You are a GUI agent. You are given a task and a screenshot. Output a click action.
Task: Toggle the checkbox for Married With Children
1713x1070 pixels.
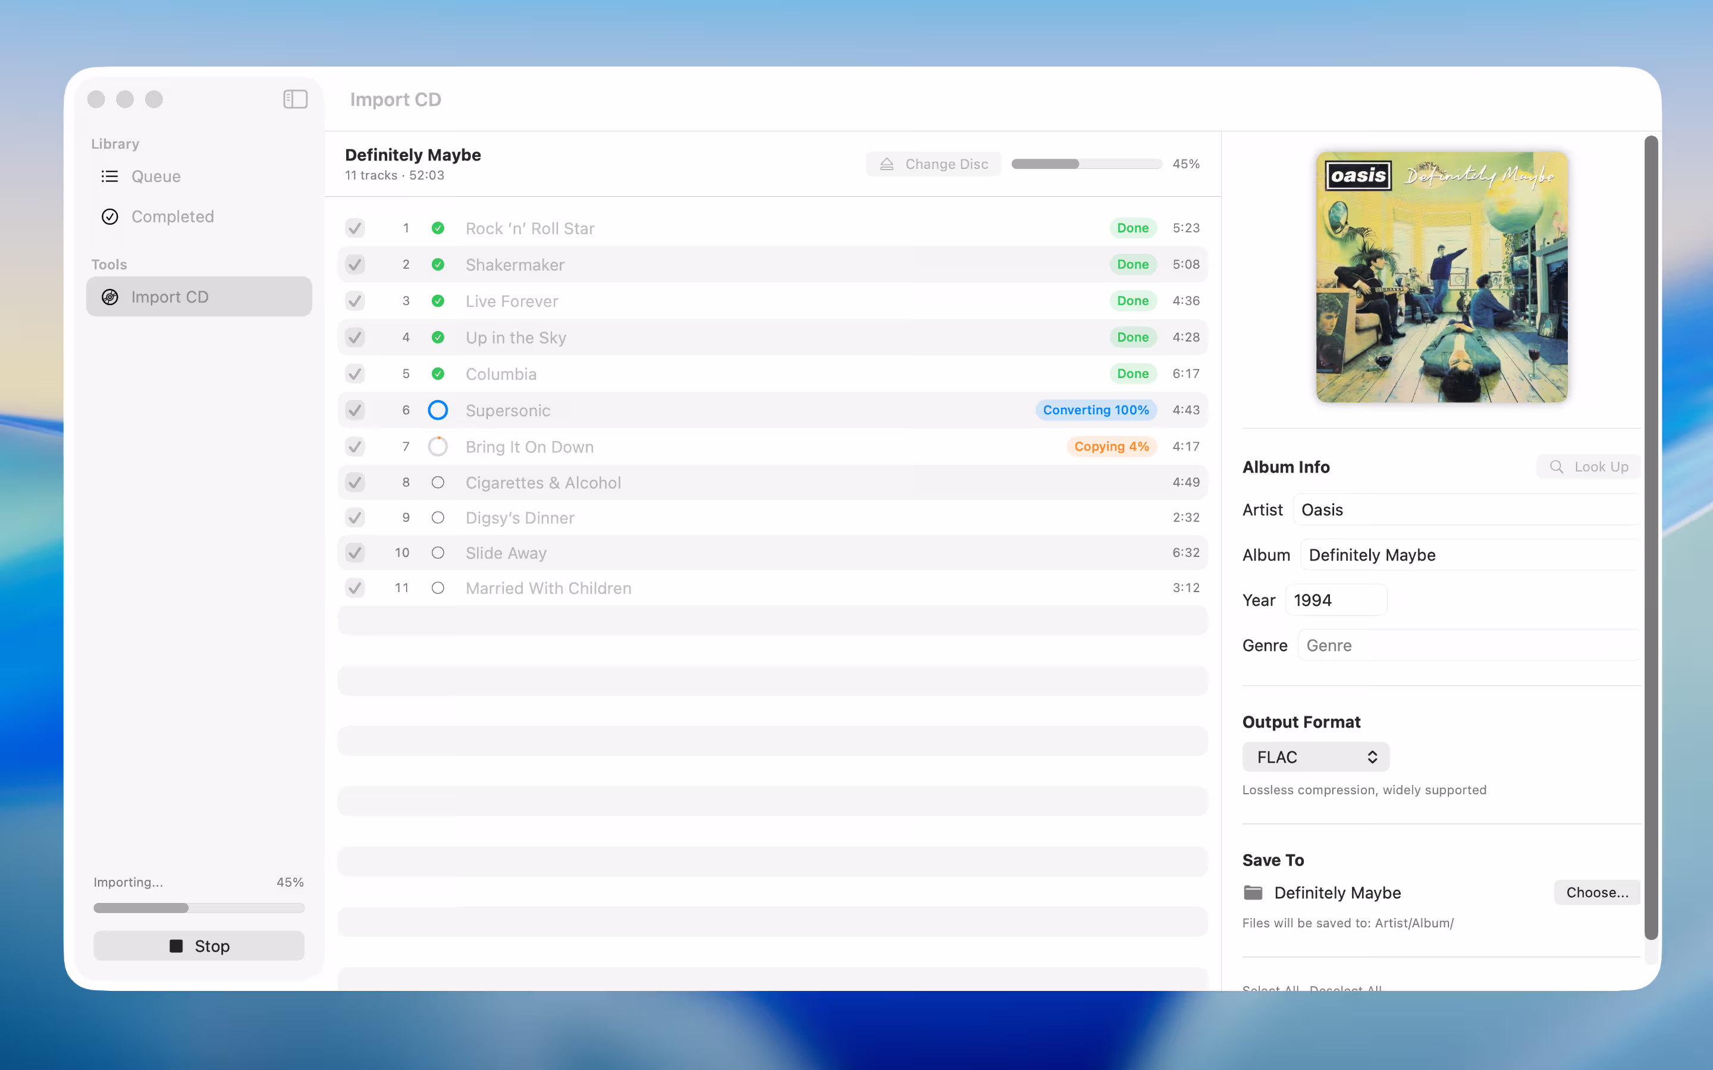354,587
